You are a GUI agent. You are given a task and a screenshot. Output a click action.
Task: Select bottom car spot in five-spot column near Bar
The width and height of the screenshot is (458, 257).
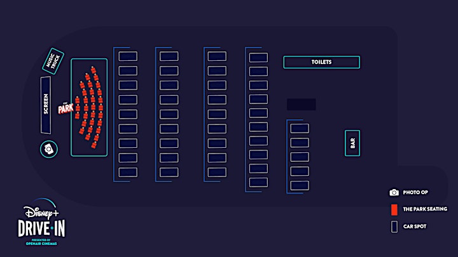click(x=300, y=185)
